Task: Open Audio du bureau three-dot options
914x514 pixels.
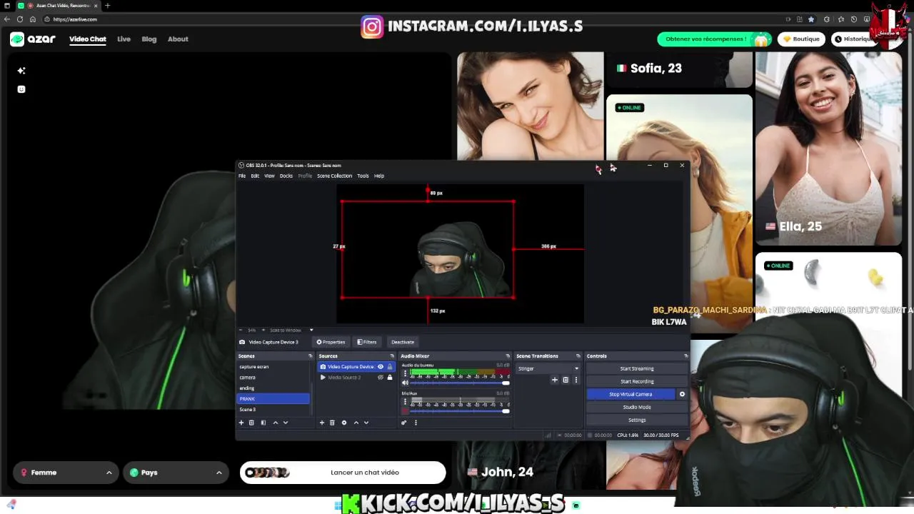Action: tap(405, 373)
